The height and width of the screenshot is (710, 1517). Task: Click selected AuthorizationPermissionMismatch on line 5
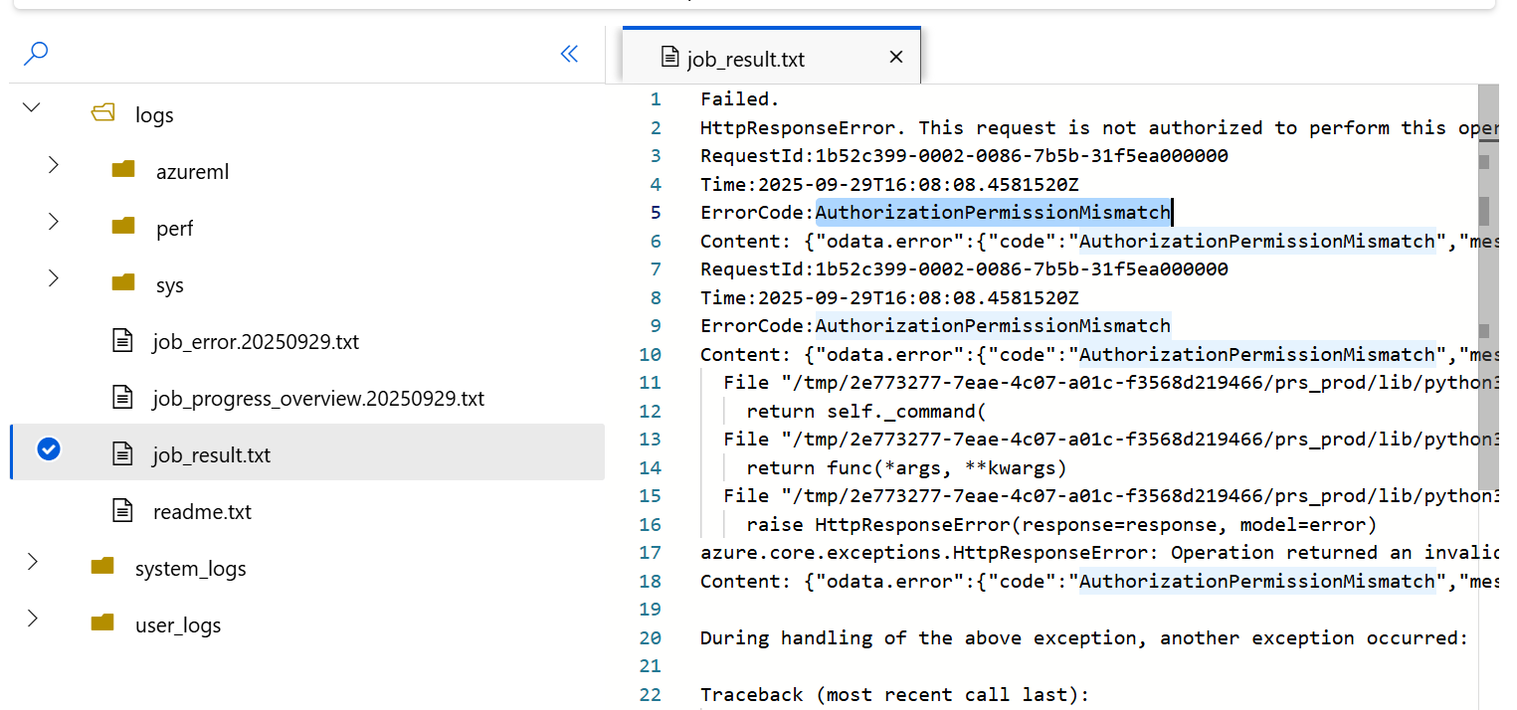(x=993, y=213)
